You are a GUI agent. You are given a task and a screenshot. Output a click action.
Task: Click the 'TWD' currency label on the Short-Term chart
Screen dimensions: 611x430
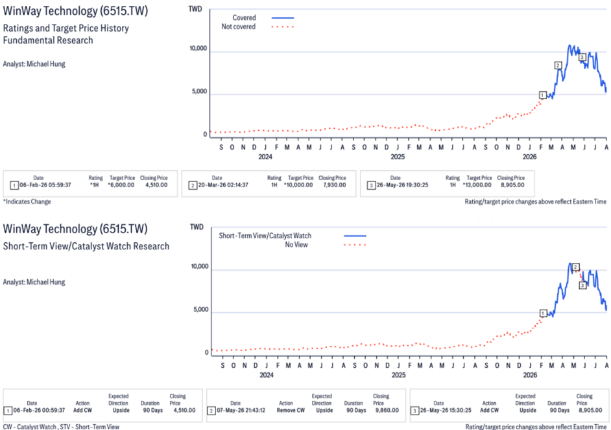(x=197, y=227)
